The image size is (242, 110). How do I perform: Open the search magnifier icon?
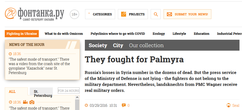[156, 14]
